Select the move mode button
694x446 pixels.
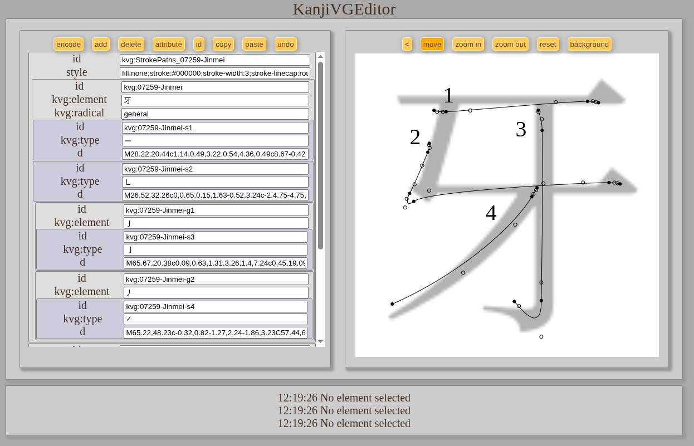(x=432, y=44)
